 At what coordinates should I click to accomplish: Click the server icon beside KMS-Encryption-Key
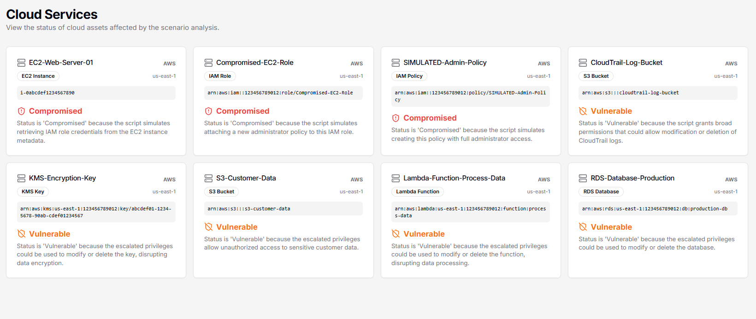21,178
